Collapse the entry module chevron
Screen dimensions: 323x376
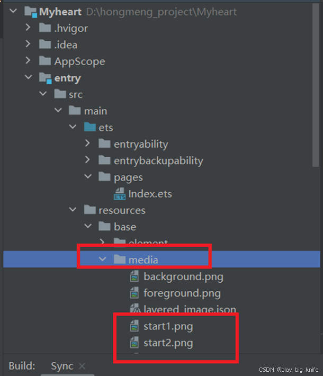click(x=28, y=77)
